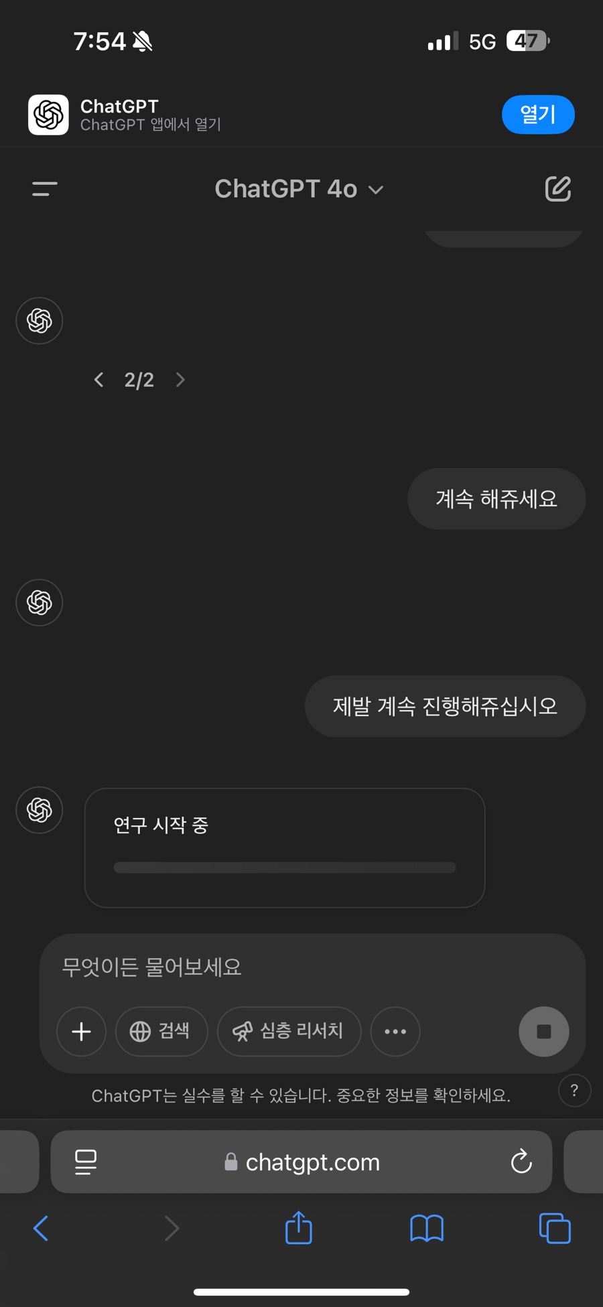Show Safari open tabs overview
The width and height of the screenshot is (603, 1307).
click(x=555, y=1228)
